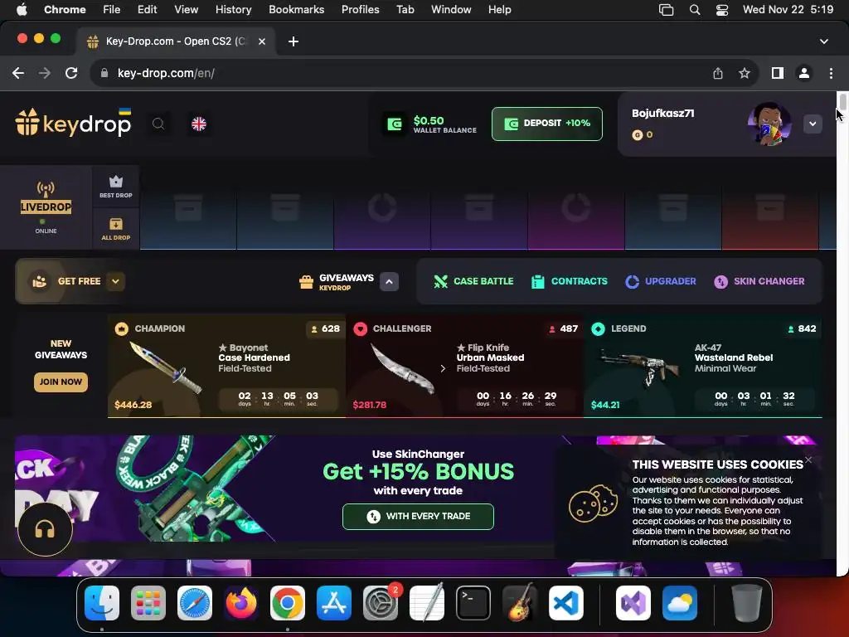Click the DEPOSIT +10% button
Image resolution: width=849 pixels, height=637 pixels.
pyautogui.click(x=547, y=124)
